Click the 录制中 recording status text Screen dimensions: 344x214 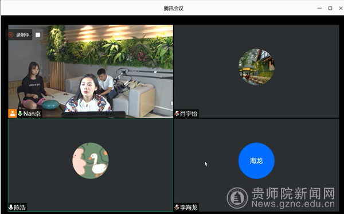tap(22, 34)
